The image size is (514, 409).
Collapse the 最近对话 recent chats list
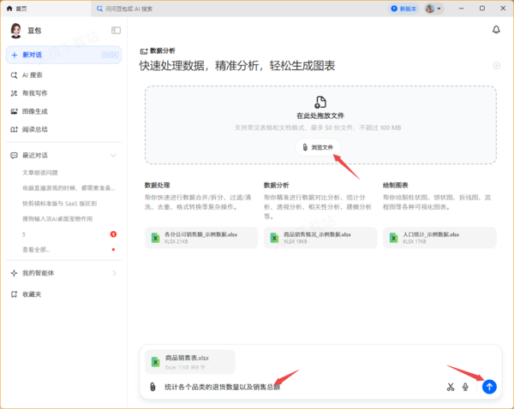click(x=113, y=155)
